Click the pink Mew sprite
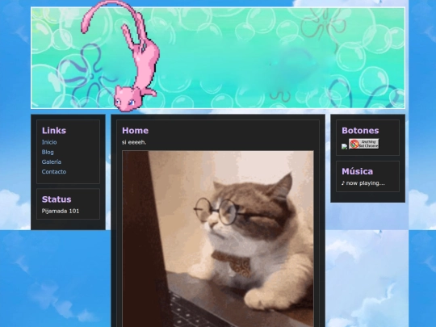This screenshot has width=436, height=327. (x=120, y=56)
